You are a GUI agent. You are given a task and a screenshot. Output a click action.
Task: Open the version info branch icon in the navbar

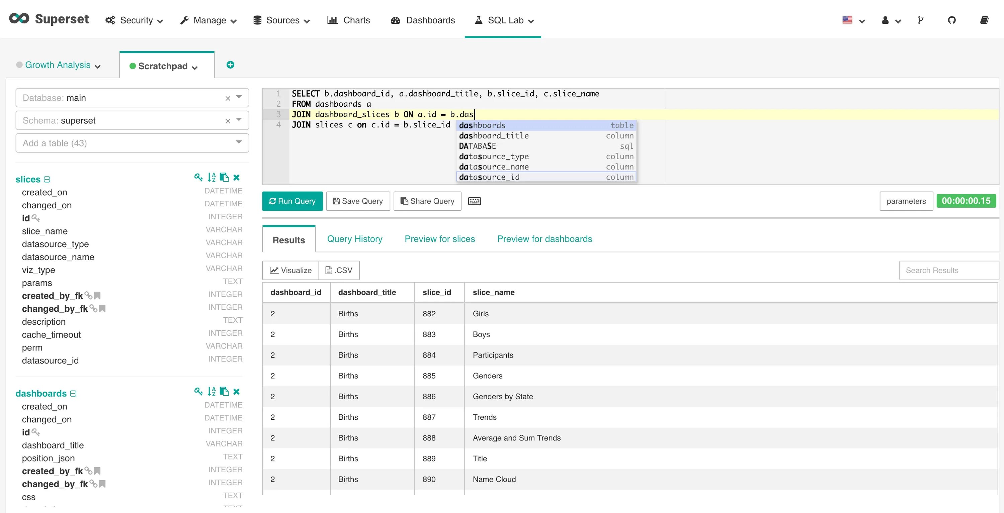tap(921, 20)
